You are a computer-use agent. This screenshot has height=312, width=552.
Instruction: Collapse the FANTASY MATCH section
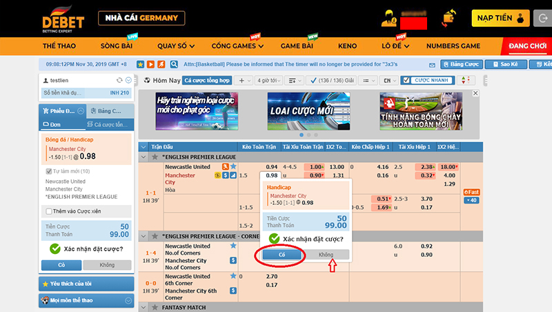[x=144, y=307]
